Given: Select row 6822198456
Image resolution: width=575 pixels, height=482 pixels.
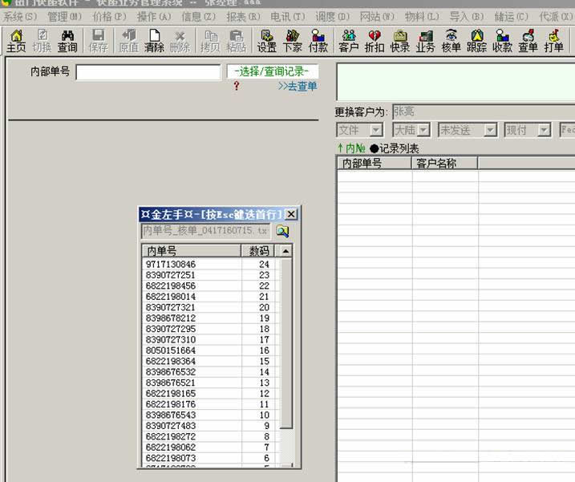Looking at the screenshot, I should click(210, 286).
